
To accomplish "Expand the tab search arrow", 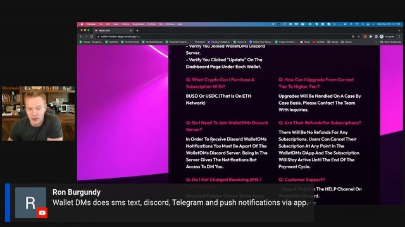I will (399, 30).
